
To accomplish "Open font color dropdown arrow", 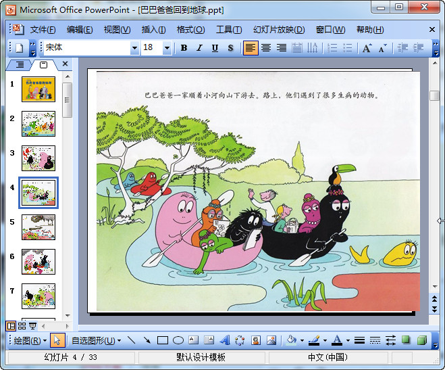I will point(348,340).
